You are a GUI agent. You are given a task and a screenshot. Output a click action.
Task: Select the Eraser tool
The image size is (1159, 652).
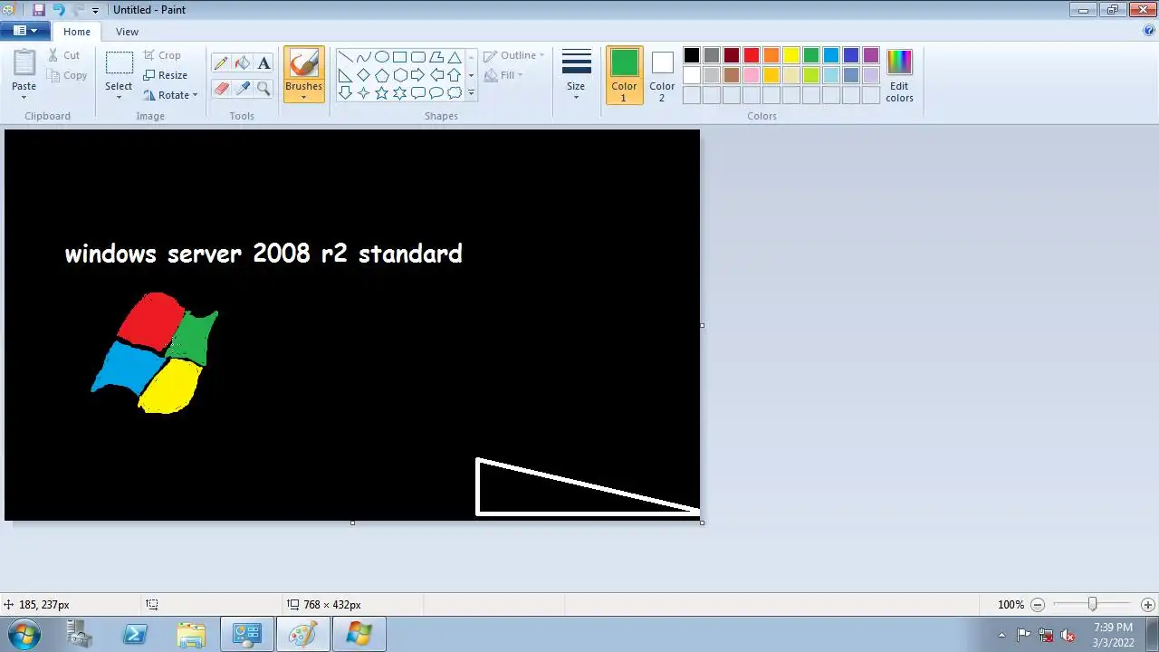click(x=221, y=88)
